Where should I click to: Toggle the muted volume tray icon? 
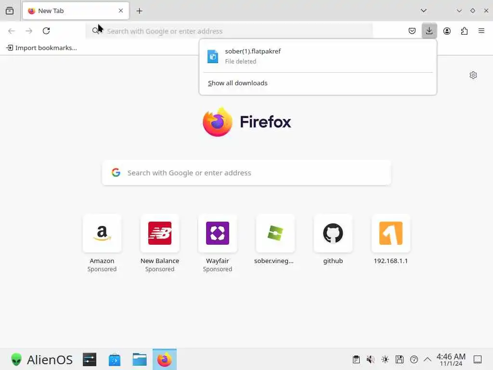coord(370,359)
